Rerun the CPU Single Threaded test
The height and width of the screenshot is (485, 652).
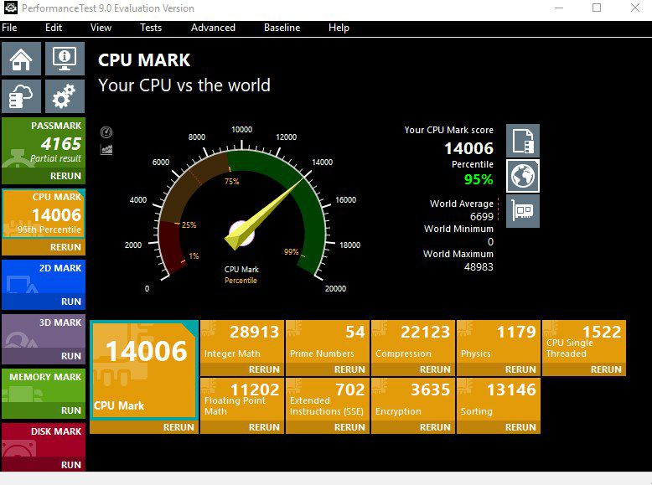(x=606, y=369)
